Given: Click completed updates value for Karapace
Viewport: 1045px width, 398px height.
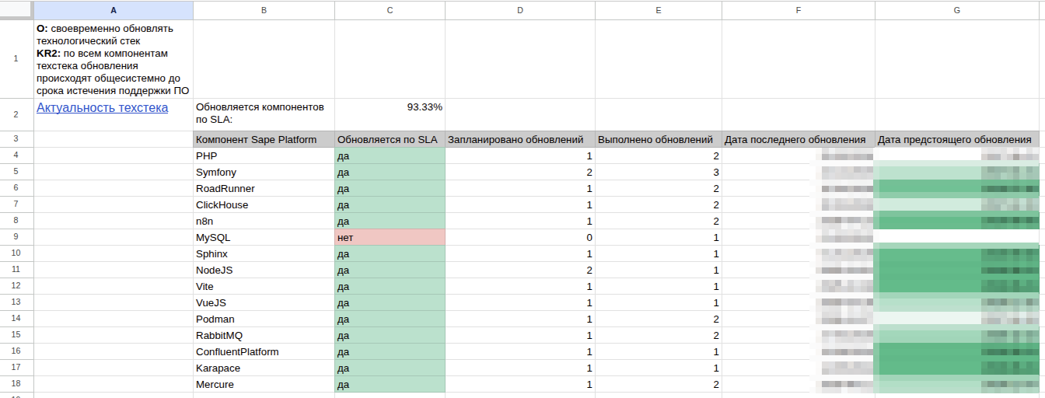Looking at the screenshot, I should click(x=659, y=368).
